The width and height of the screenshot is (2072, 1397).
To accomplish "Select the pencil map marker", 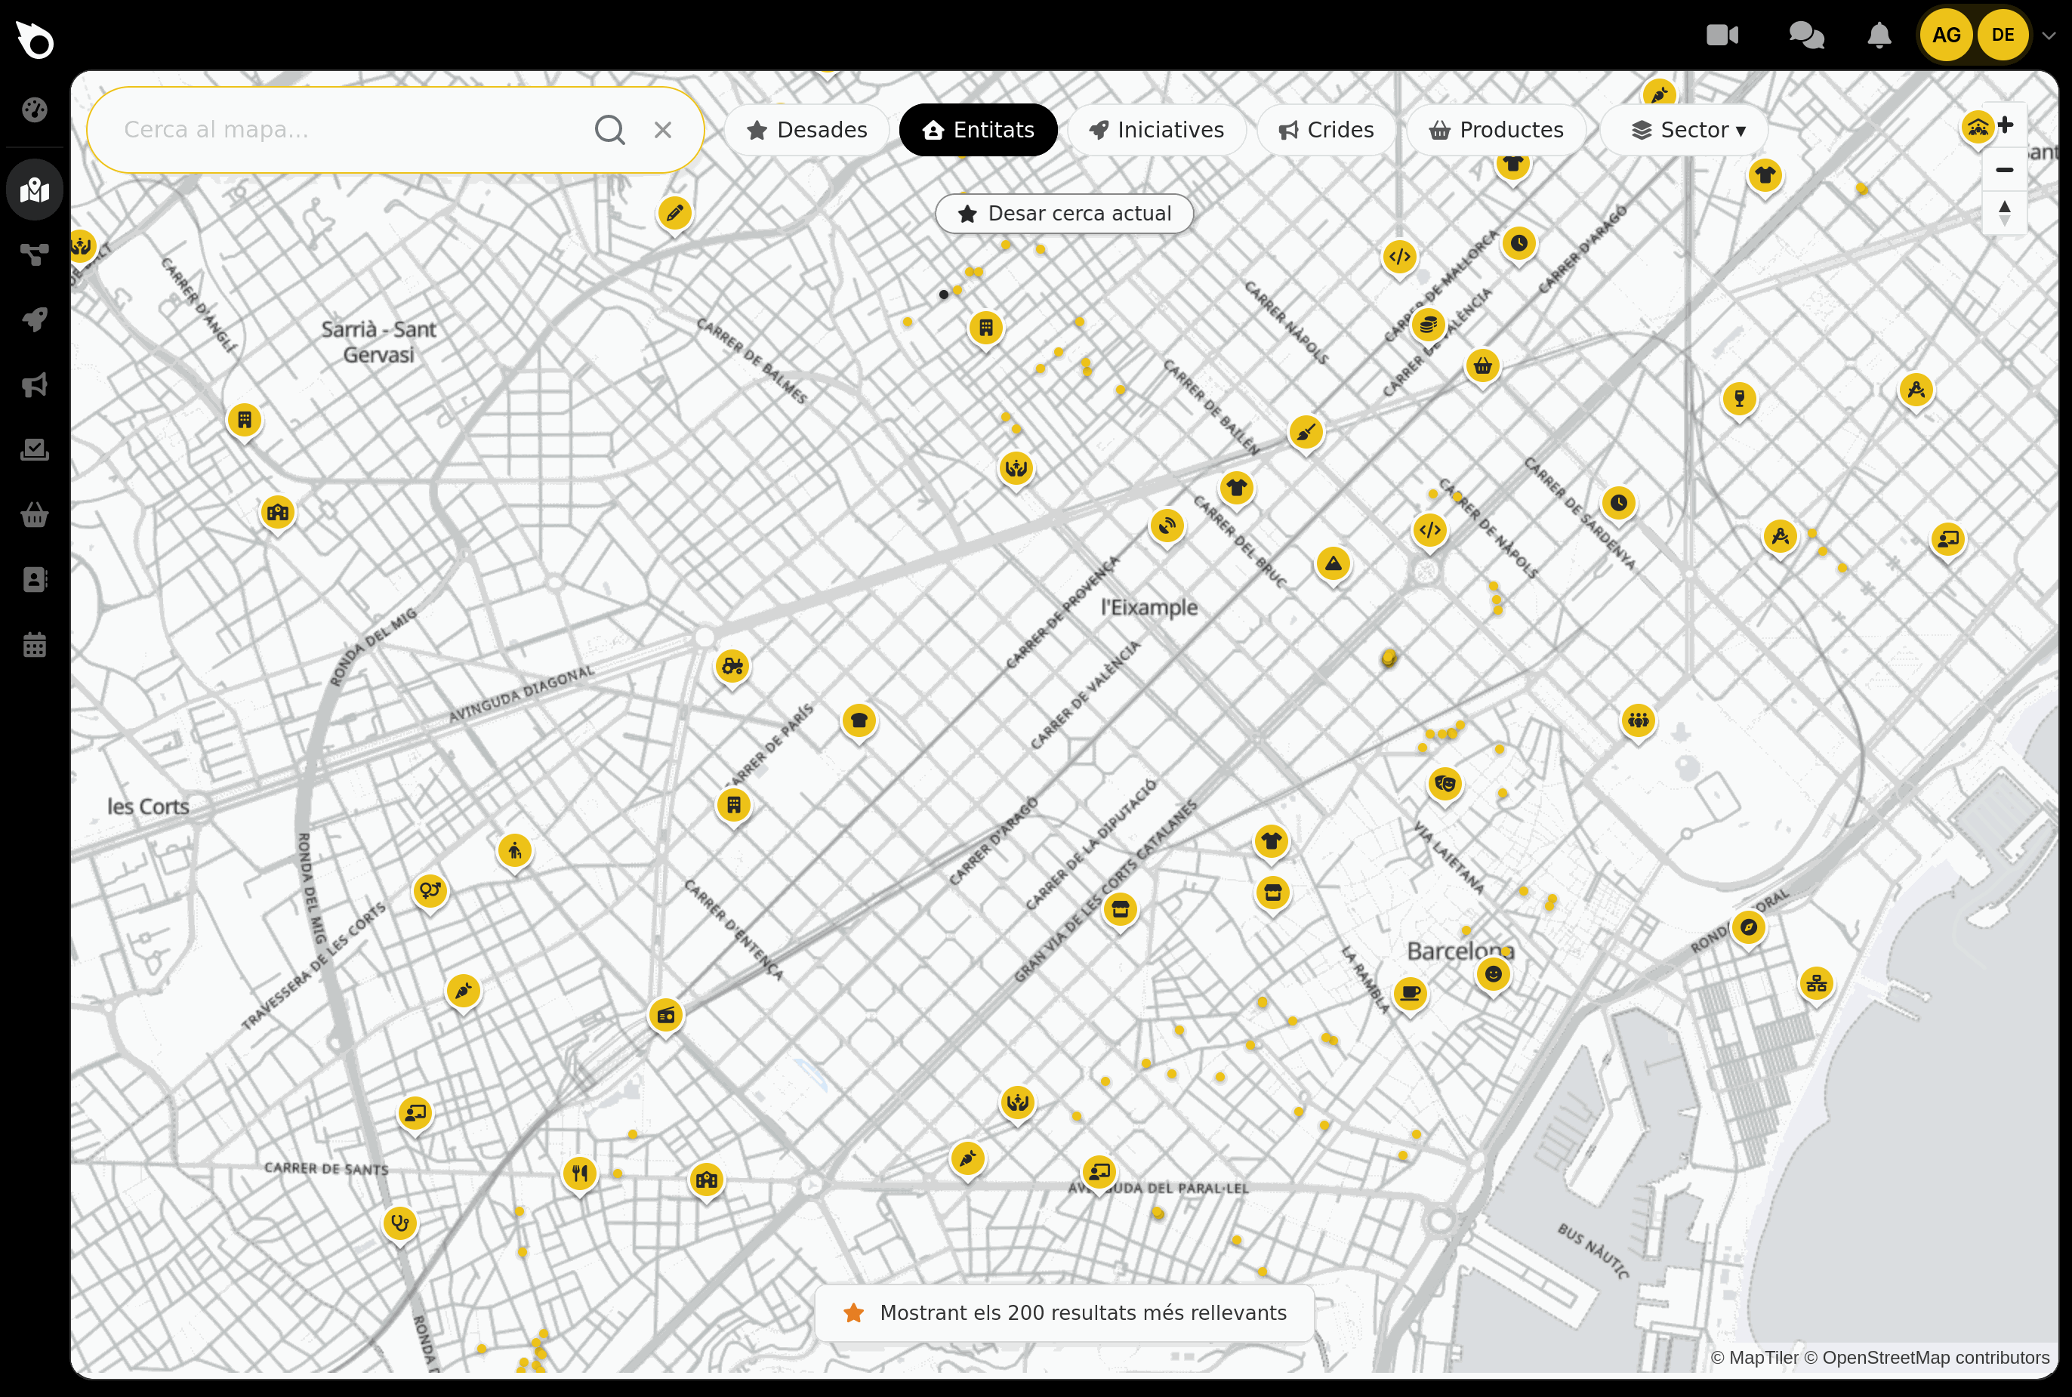I will (x=674, y=214).
